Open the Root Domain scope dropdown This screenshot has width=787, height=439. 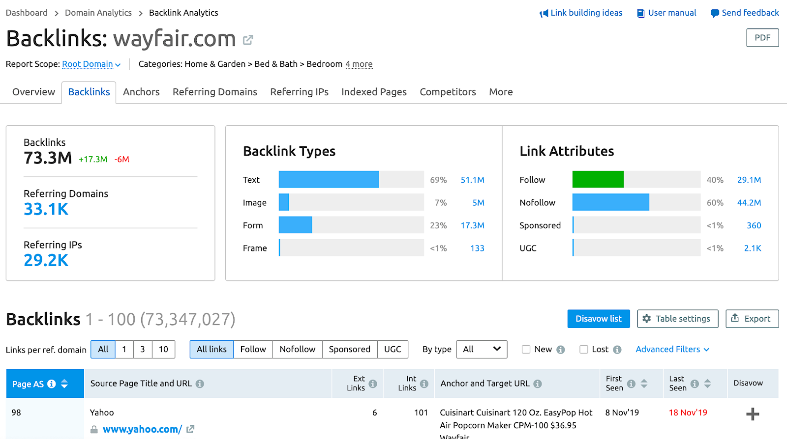pyautogui.click(x=91, y=64)
